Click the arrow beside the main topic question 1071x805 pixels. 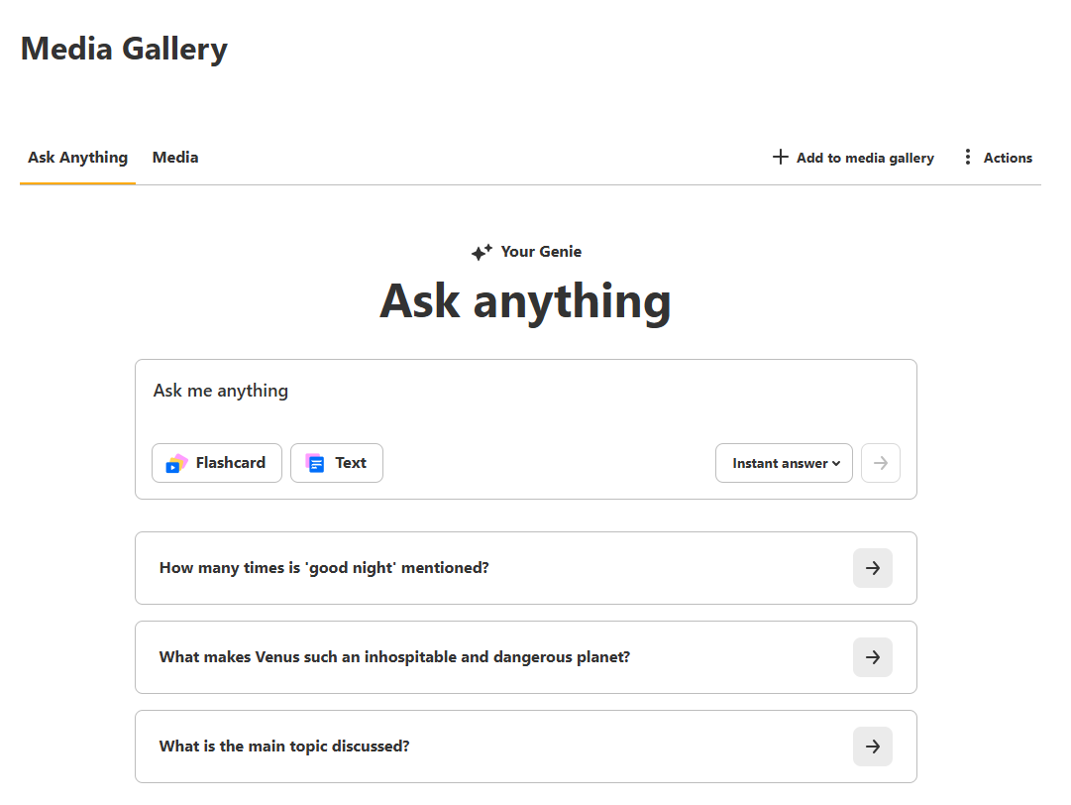coord(872,747)
